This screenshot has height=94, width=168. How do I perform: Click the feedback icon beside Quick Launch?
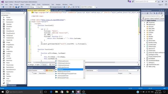tap(133, 2)
